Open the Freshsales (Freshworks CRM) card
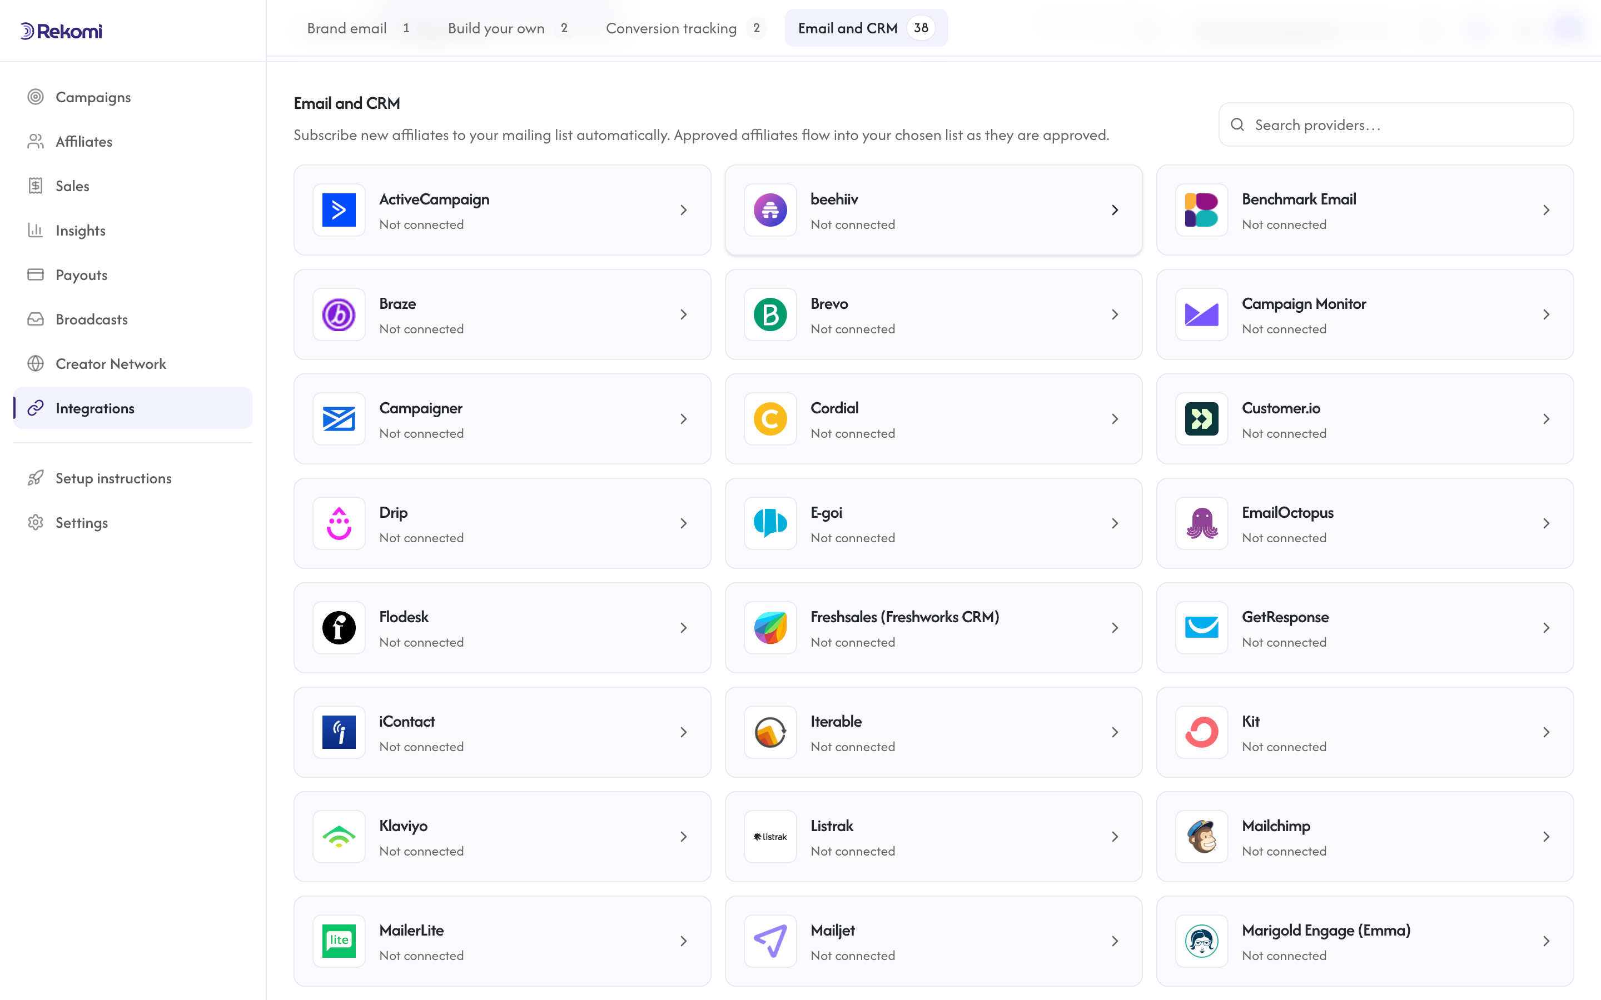Image resolution: width=1601 pixels, height=1000 pixels. 933,628
